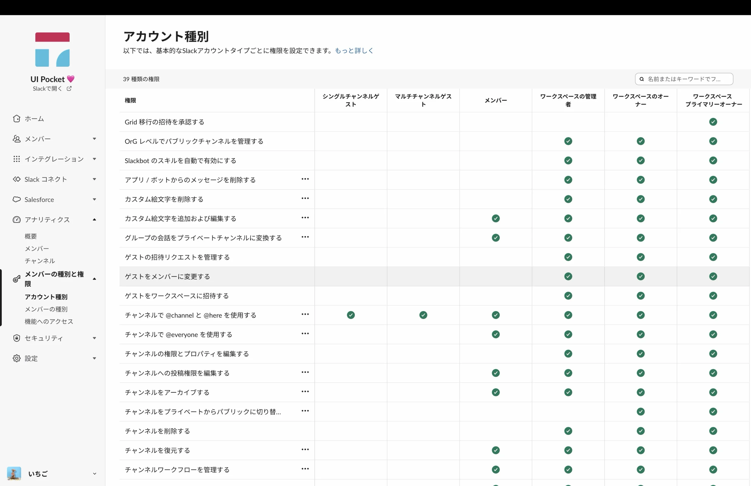Click メンバー checkmark for チャンネルで @everyone を使用する

pos(496,334)
